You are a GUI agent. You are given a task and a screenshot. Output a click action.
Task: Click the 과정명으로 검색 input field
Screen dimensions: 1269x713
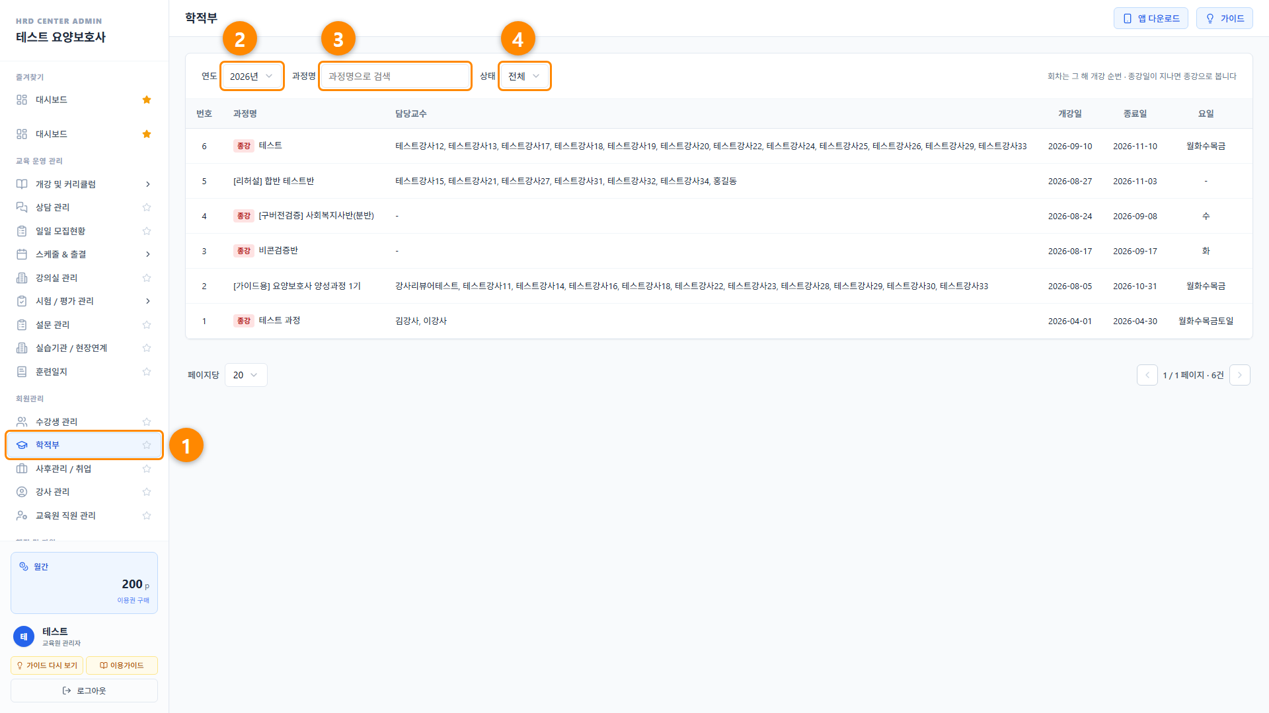click(395, 77)
